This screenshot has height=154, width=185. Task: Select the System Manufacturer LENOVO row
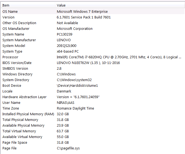coord(93,40)
